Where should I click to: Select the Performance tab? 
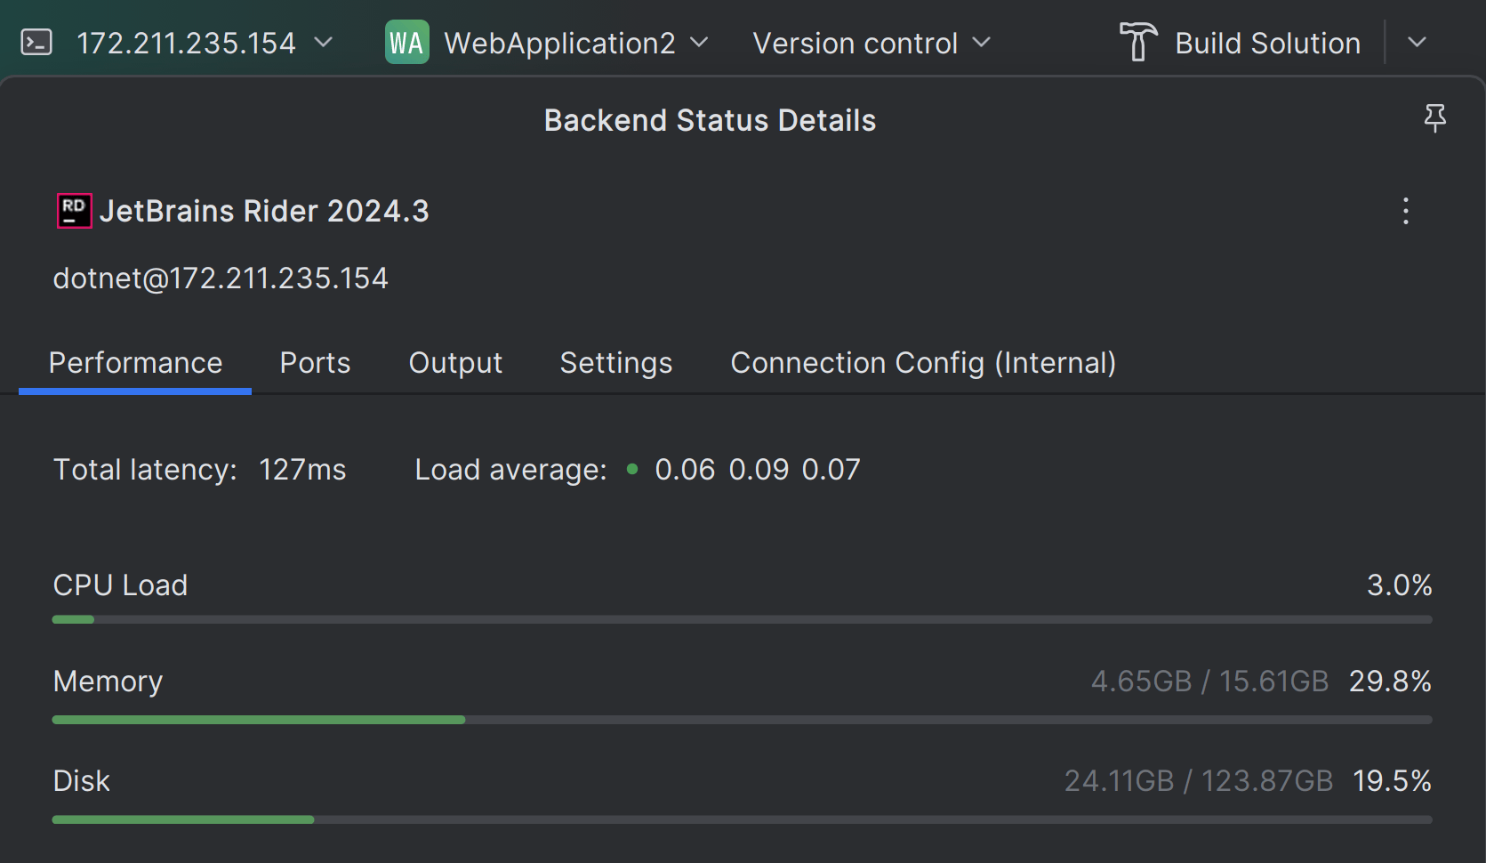point(135,363)
